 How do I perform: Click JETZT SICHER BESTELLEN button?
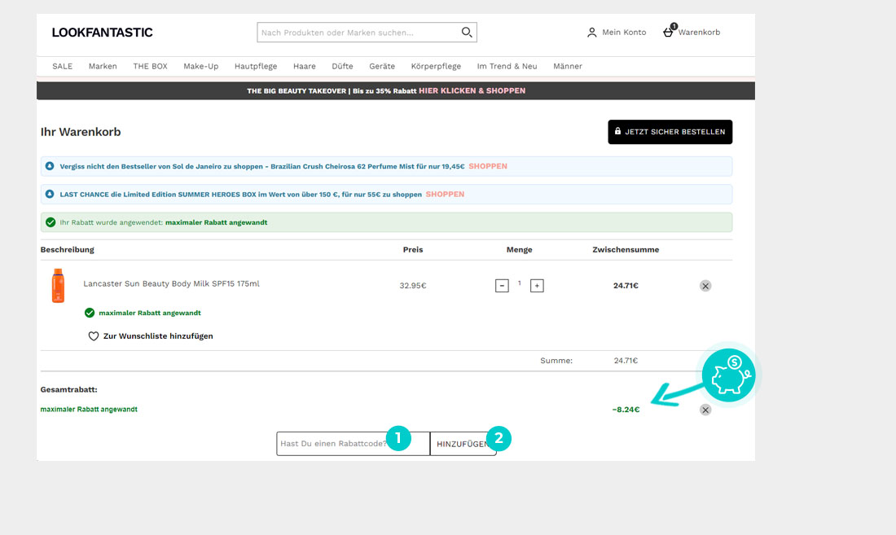click(670, 132)
